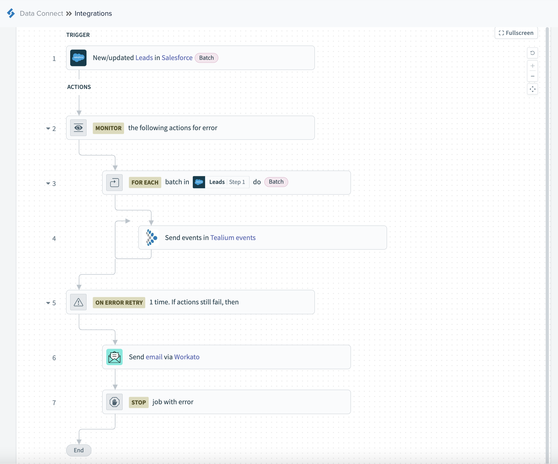Click the Leads Step 1 data pill
Viewport: 558px width, 464px height.
(221, 182)
